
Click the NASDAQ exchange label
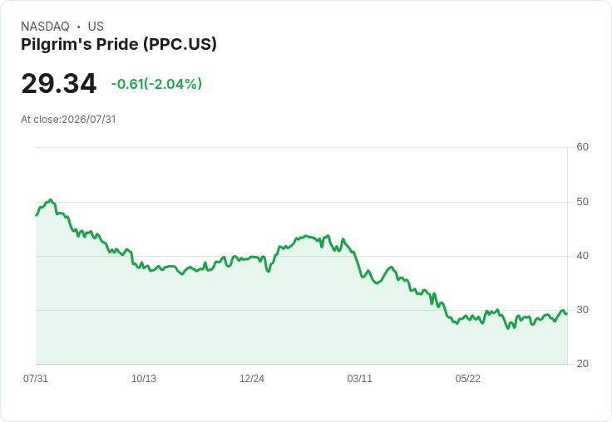coord(45,27)
